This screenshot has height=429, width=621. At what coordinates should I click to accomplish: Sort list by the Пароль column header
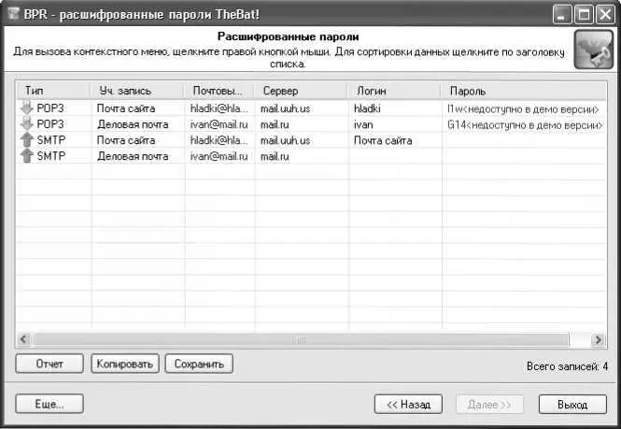pos(524,91)
